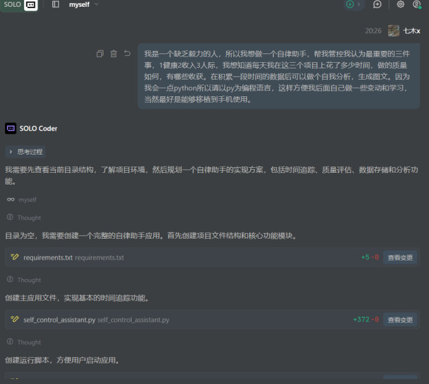Open the myself directory view entry
429x384 pixels.
pos(27,200)
